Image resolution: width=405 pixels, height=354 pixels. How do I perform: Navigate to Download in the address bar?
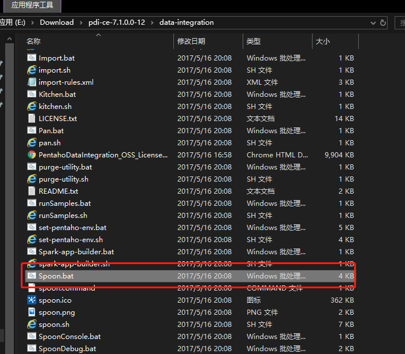[x=57, y=22]
